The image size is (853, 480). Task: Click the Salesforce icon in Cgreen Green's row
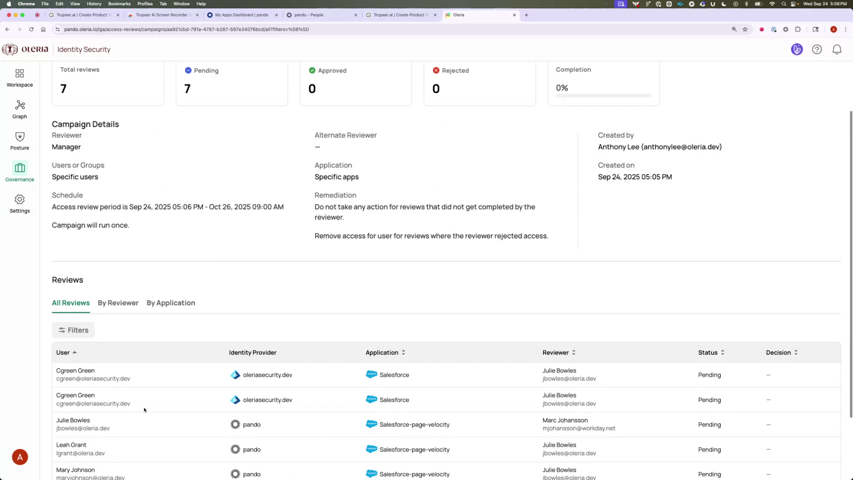click(372, 375)
